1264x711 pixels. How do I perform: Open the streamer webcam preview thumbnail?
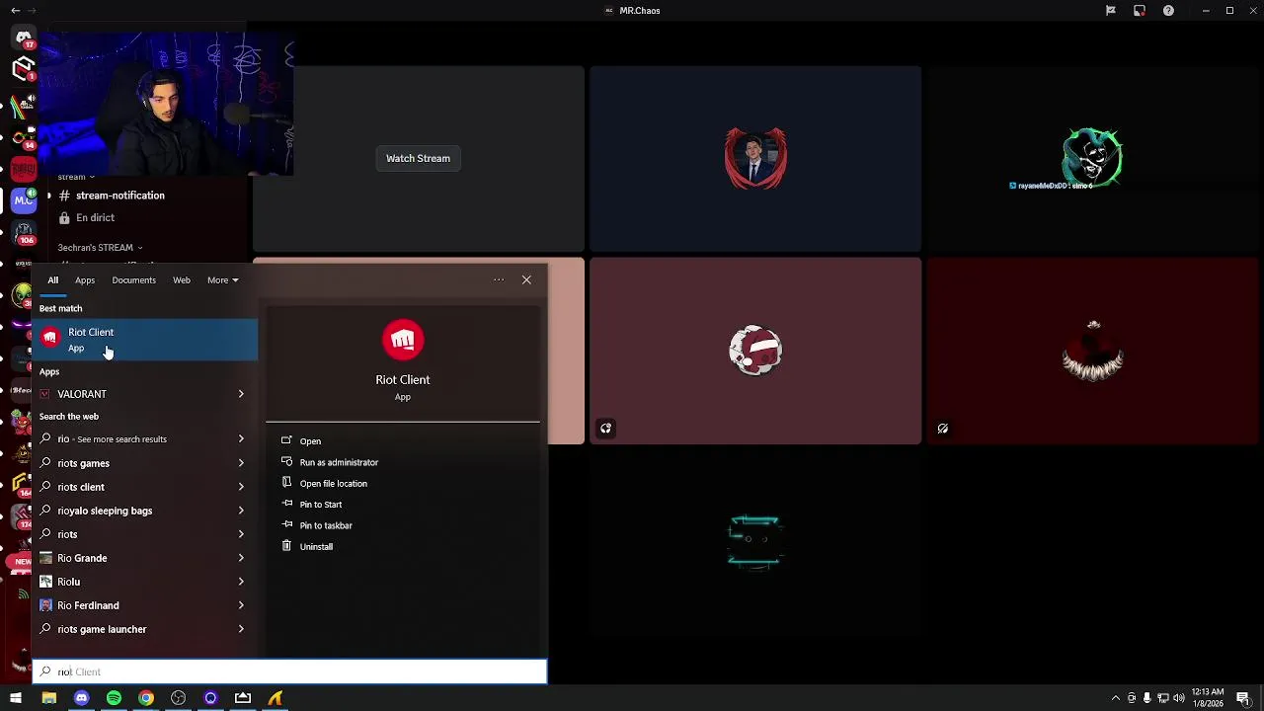coord(165,104)
